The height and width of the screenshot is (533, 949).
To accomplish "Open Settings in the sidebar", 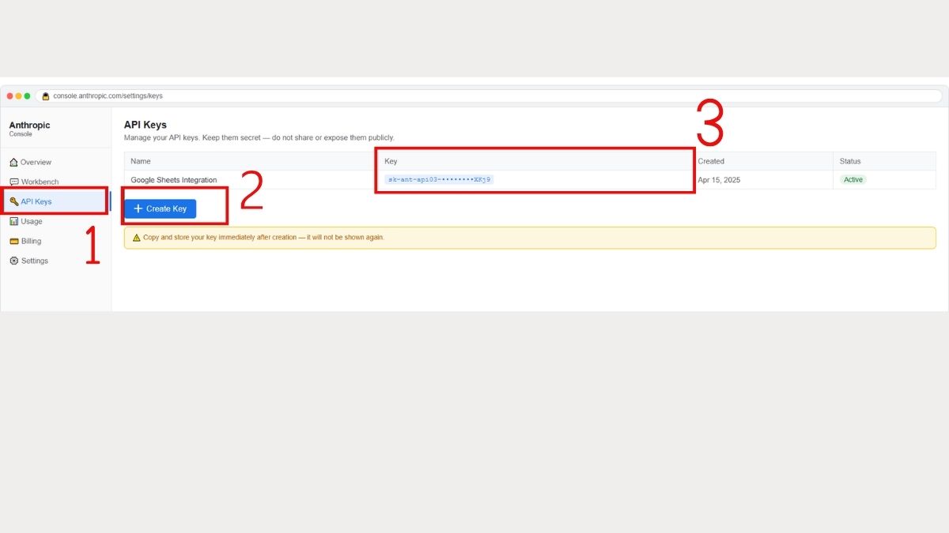I will [55, 261].
